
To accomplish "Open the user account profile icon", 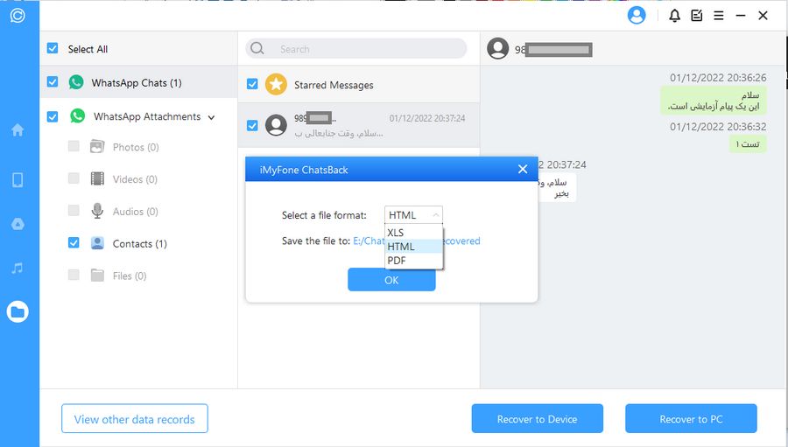I will coord(637,16).
